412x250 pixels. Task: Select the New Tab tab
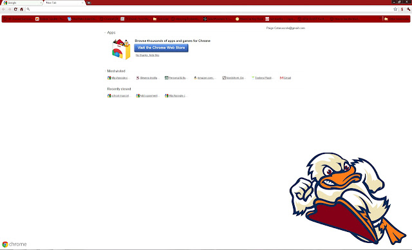tap(64, 3)
